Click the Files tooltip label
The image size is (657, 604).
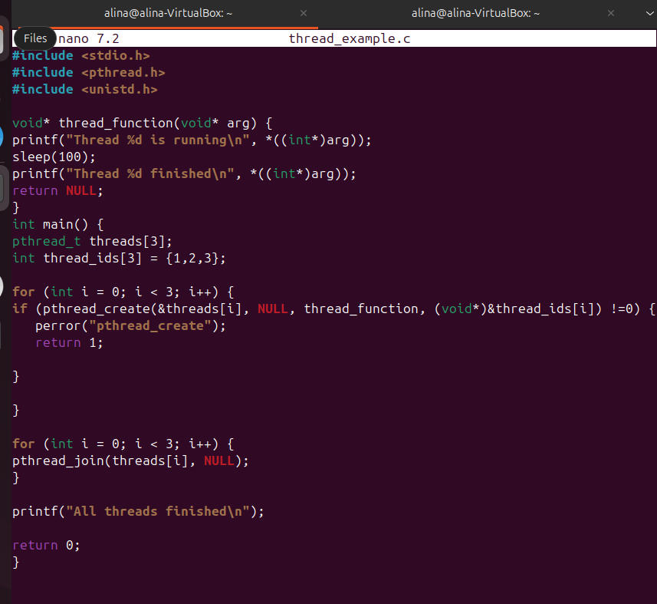[x=34, y=38]
